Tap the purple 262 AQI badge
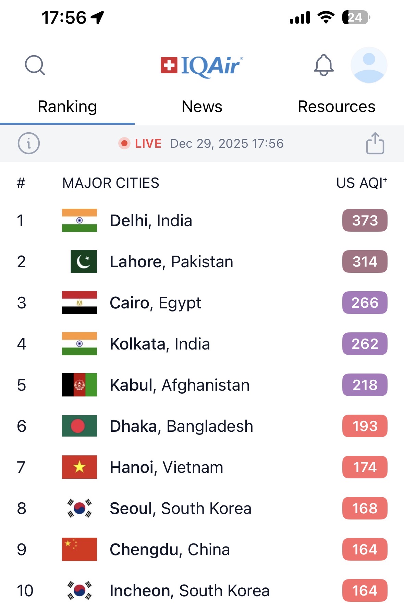The height and width of the screenshot is (612, 404). 365,344
